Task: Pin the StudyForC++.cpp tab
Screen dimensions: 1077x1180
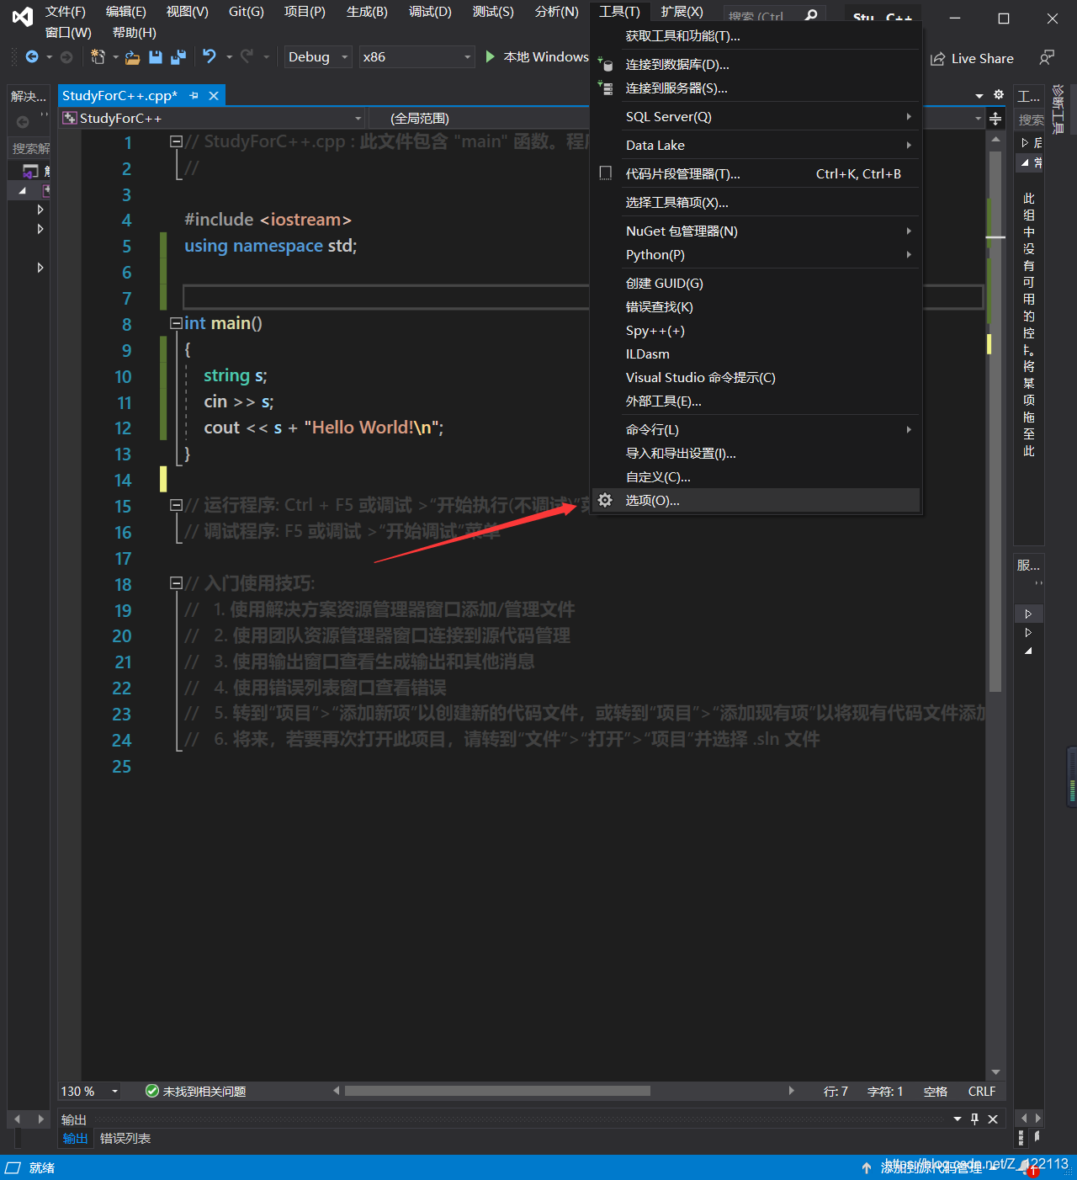Action: [x=194, y=96]
